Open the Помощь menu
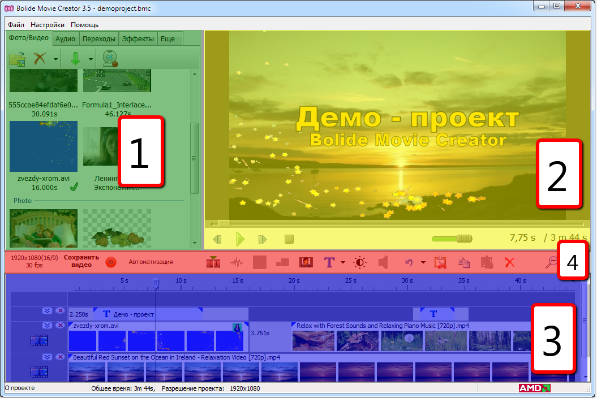This screenshot has height=398, width=597. click(x=84, y=25)
